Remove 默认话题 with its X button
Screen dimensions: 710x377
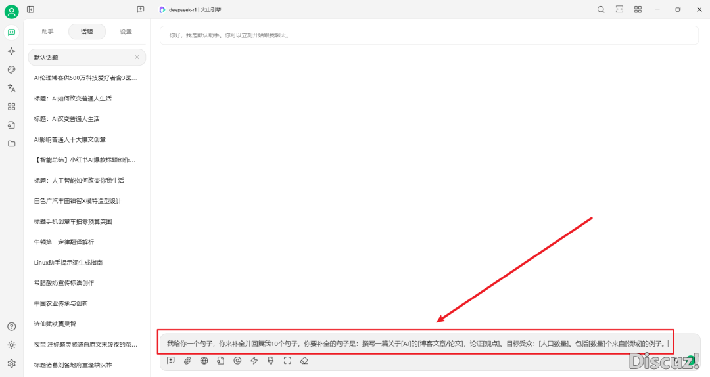(x=137, y=57)
